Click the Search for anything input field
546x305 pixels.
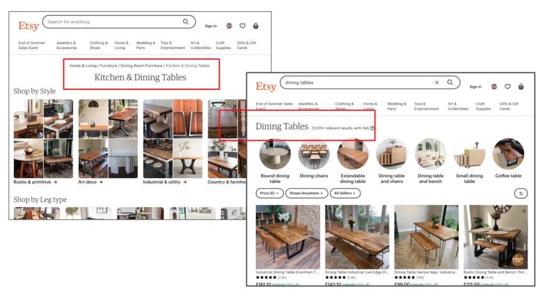112,22
